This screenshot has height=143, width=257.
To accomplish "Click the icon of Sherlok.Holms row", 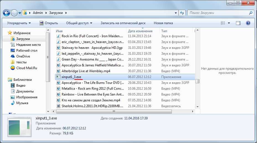I will click(x=58, y=106).
